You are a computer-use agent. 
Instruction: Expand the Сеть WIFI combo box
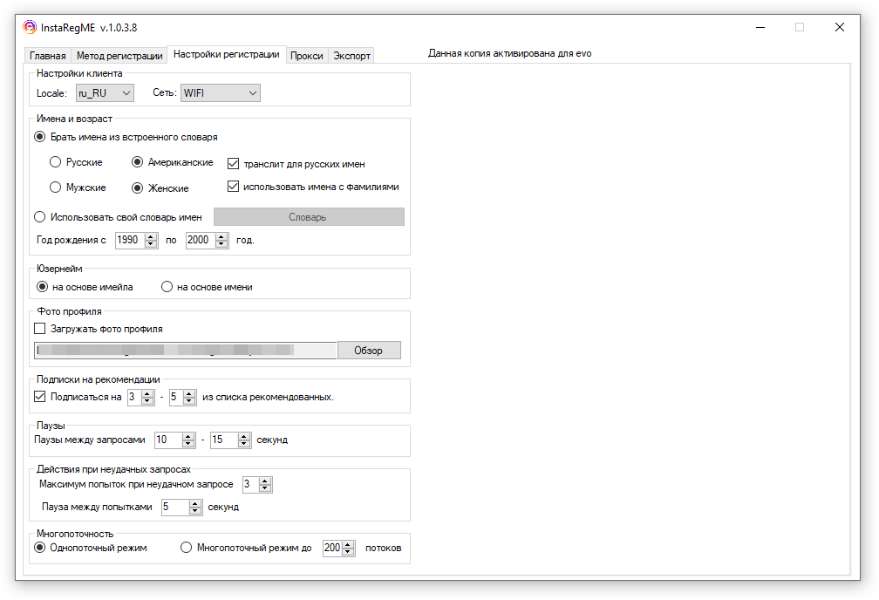[221, 93]
